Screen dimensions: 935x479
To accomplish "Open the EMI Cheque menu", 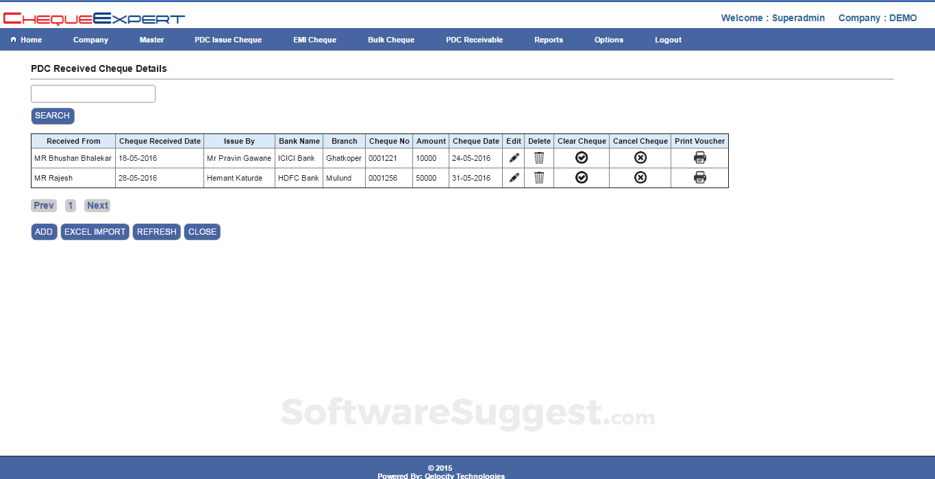I will 314,39.
